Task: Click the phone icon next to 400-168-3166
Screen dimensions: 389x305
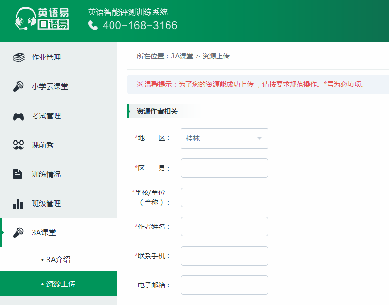Action: [93, 25]
